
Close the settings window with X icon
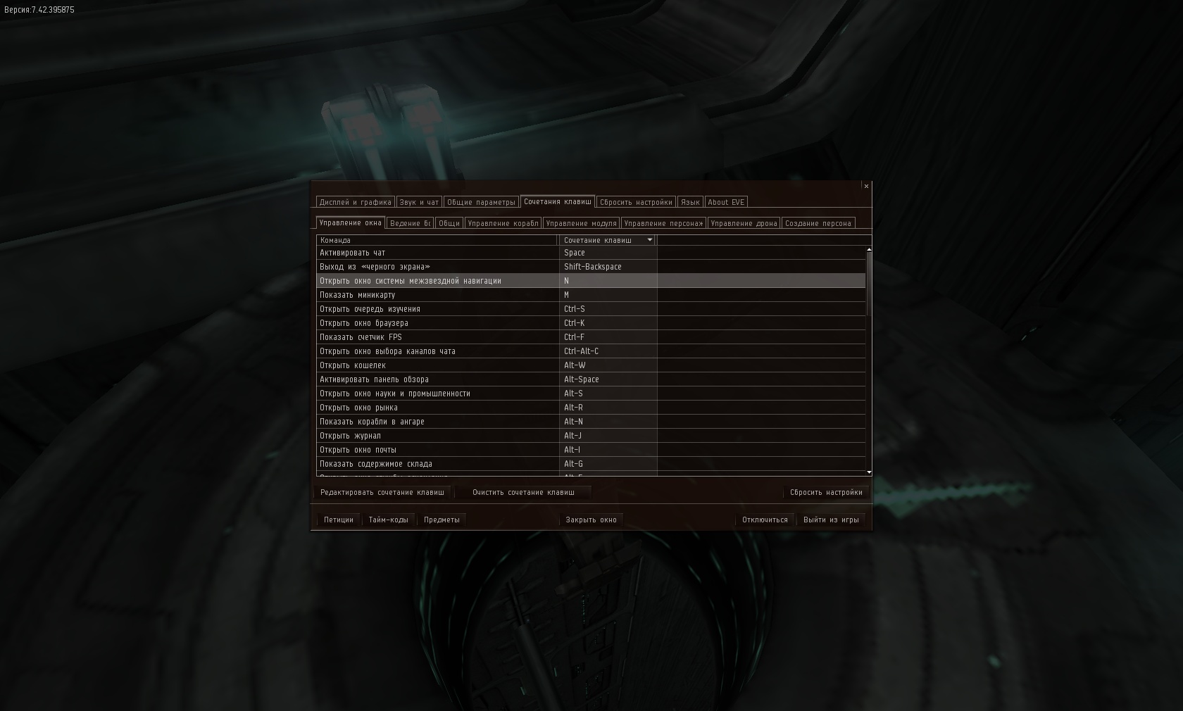click(866, 186)
